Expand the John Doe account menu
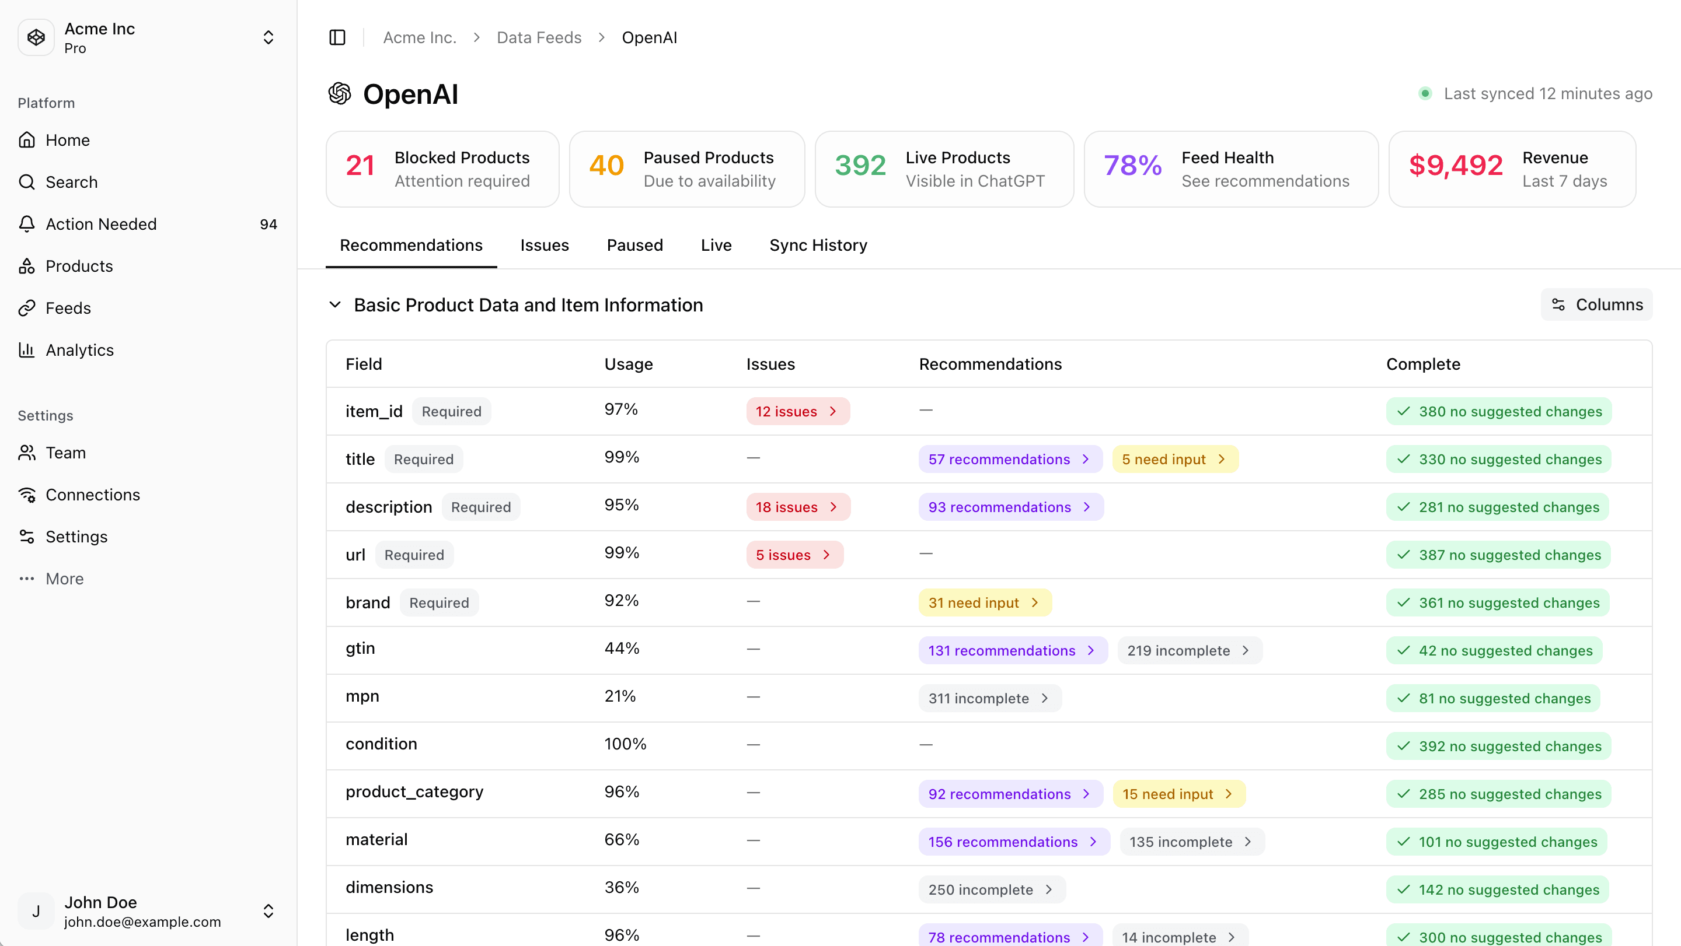 [x=268, y=911]
